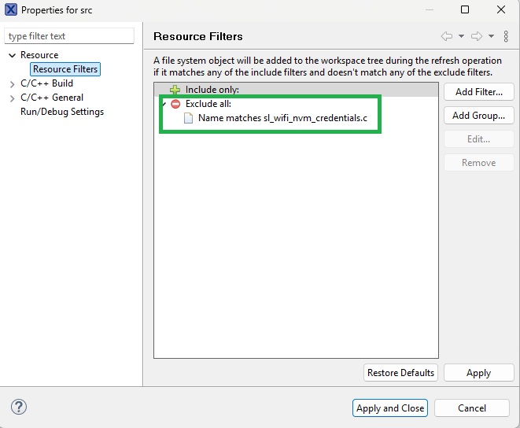
Task: Open the back history dropdown arrow
Action: coord(461,36)
